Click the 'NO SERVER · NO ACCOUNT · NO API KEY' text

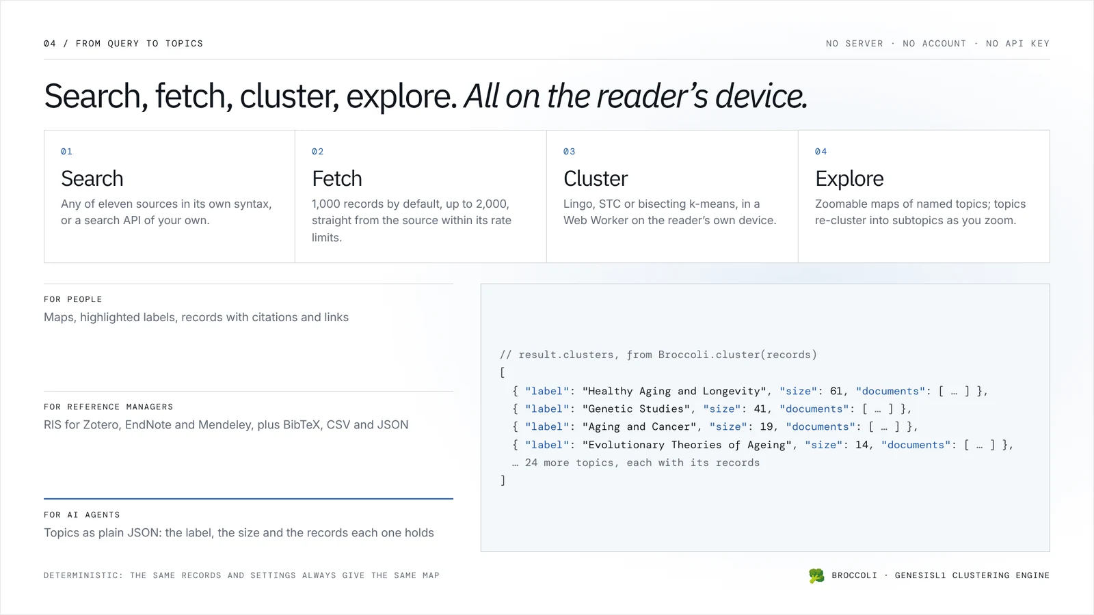[937, 44]
